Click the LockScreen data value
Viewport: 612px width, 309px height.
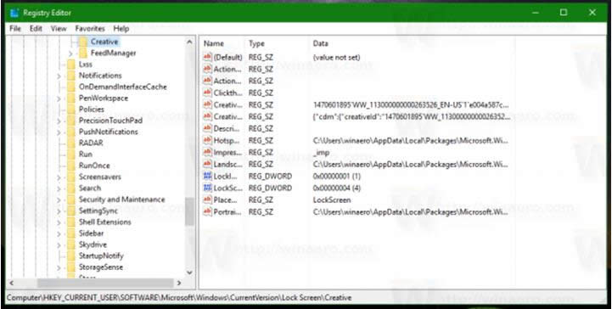(332, 200)
